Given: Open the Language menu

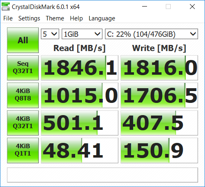Looking at the screenshot, I should tap(102, 18).
